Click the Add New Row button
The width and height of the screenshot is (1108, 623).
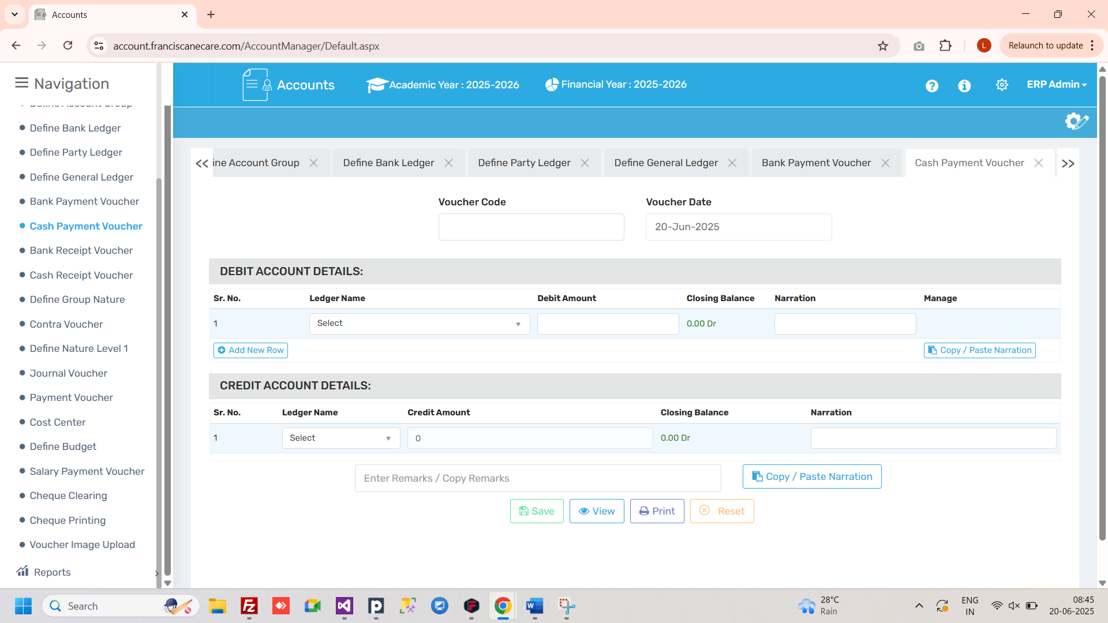pos(250,350)
